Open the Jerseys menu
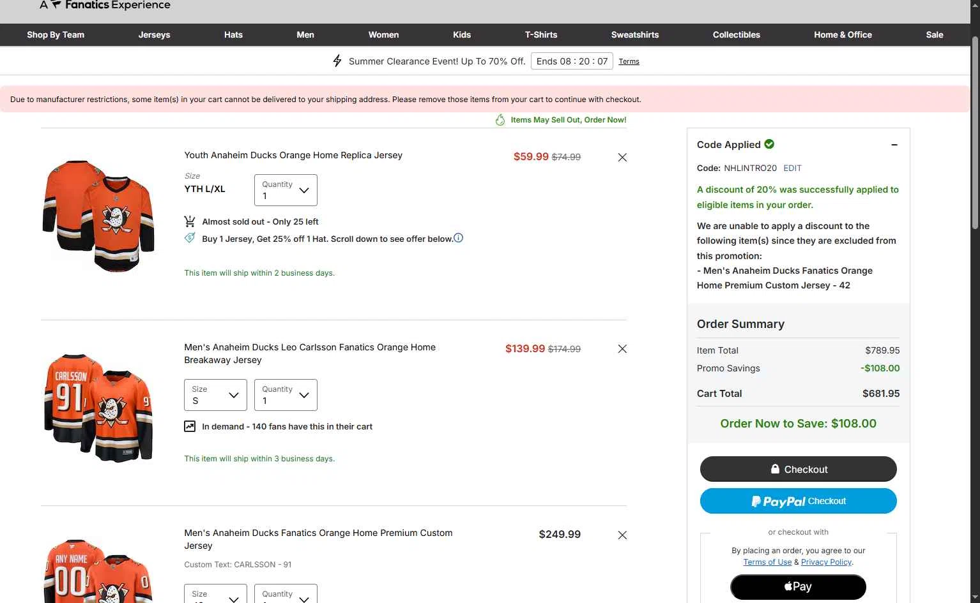Viewport: 980px width, 603px height. tap(155, 35)
